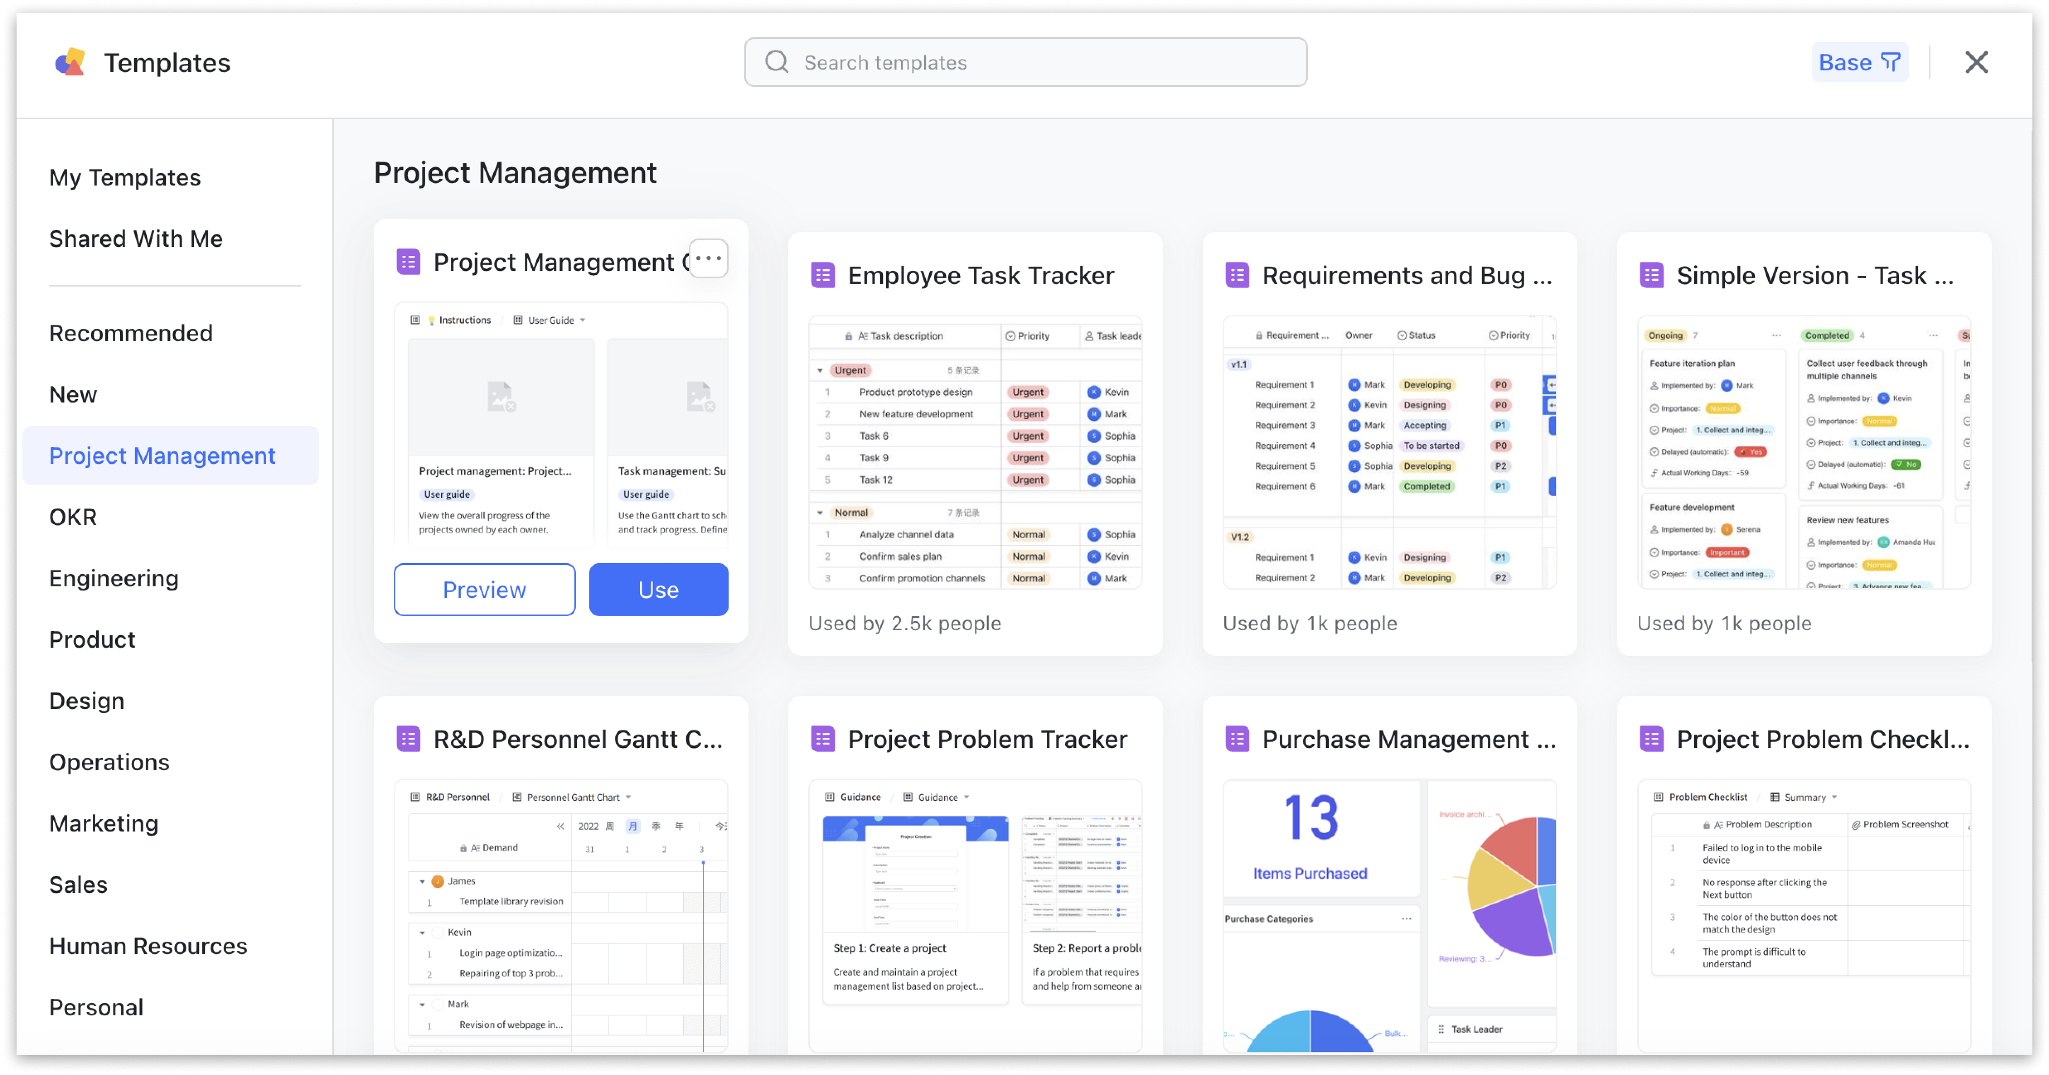Open My Templates section
The image size is (2049, 1075).
click(125, 177)
